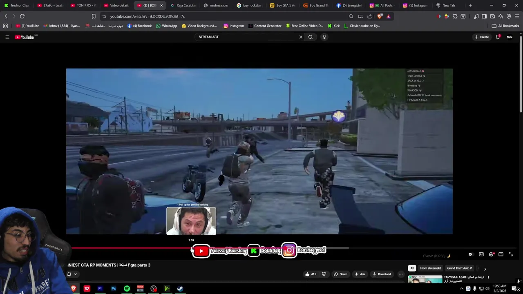The image size is (523, 294).
Task: Show next recommendation chips arrow
Action: click(x=485, y=269)
